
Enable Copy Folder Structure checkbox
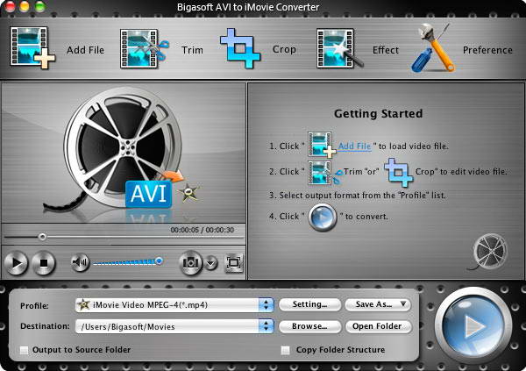[x=285, y=350]
